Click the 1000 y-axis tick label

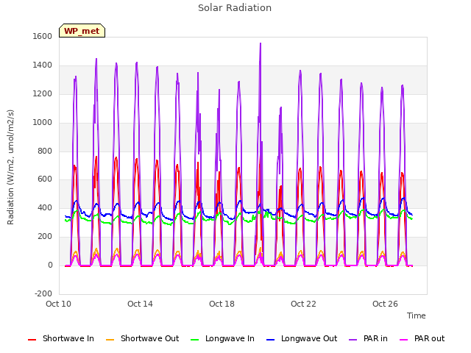pos(43,123)
